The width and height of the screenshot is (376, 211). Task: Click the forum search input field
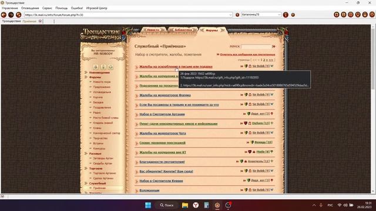click(x=256, y=46)
